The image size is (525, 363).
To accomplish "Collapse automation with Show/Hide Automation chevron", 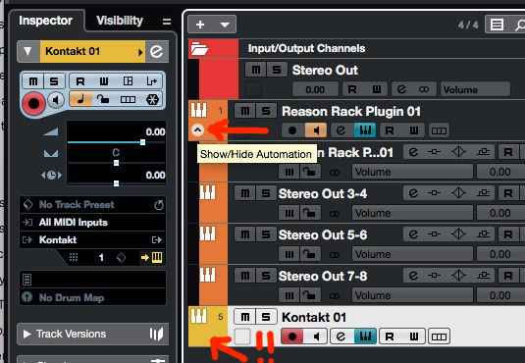I will [197, 130].
